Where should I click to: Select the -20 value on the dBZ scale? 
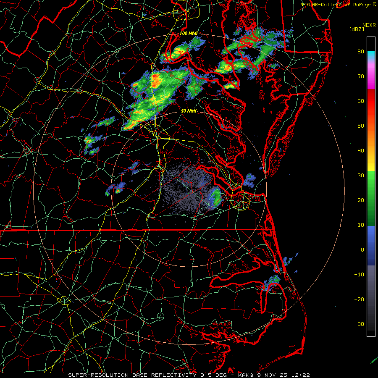click(x=359, y=299)
